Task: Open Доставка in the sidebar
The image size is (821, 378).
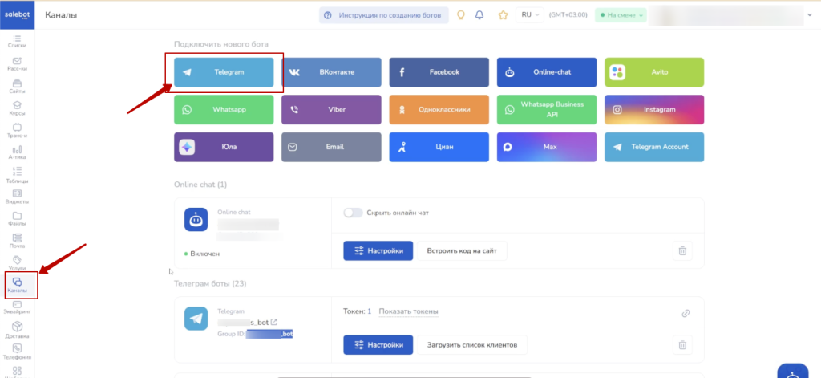Action: 18,331
